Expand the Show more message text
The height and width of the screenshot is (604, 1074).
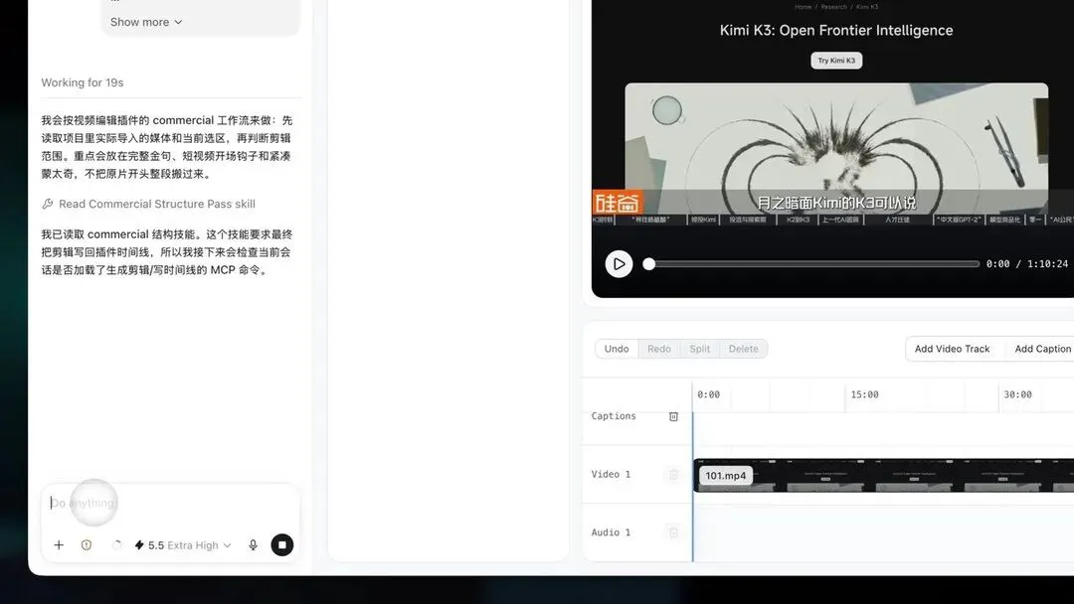pos(146,22)
